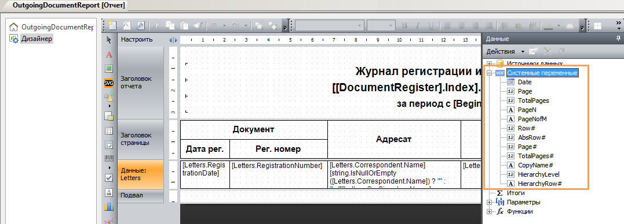
Task: Click the Настроить button
Action: (x=137, y=39)
